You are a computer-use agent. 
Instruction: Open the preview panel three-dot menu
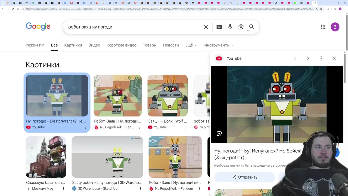coord(321,59)
